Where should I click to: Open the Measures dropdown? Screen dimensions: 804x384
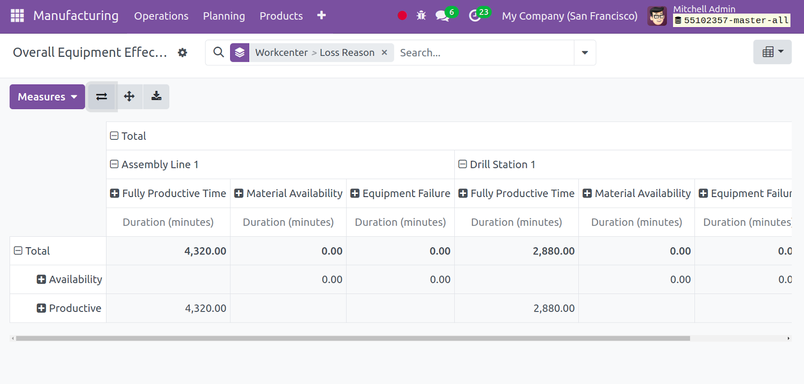coord(47,97)
